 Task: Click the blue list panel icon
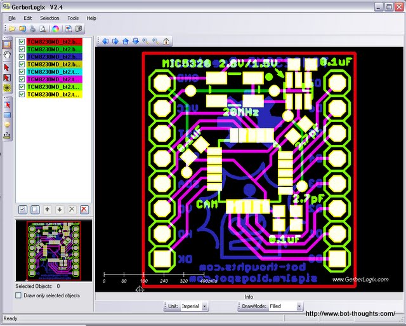point(7,115)
